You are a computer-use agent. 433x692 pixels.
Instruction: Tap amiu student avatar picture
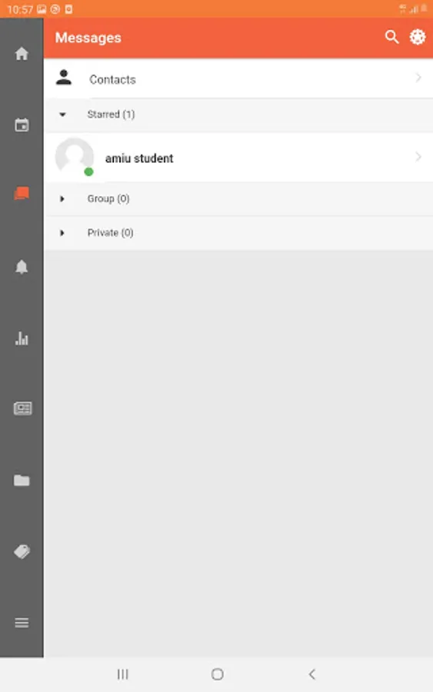tap(74, 157)
